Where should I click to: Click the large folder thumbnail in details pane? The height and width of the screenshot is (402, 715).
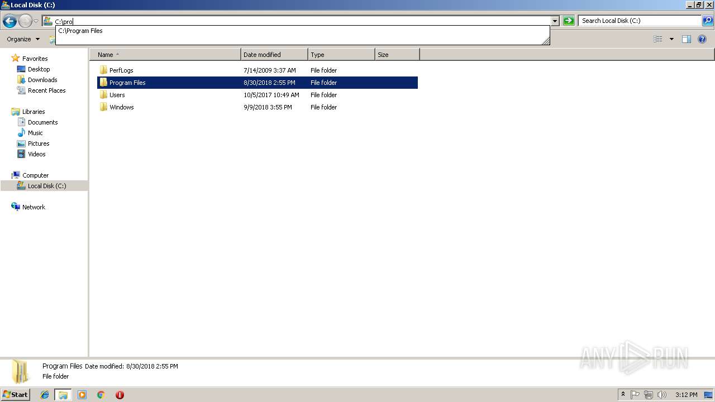tap(21, 372)
